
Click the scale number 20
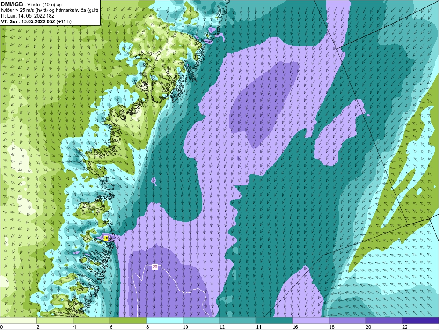pos(368,327)
